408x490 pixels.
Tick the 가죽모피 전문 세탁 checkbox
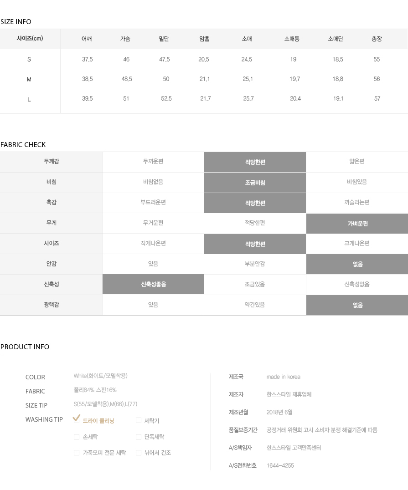pyautogui.click(x=76, y=453)
